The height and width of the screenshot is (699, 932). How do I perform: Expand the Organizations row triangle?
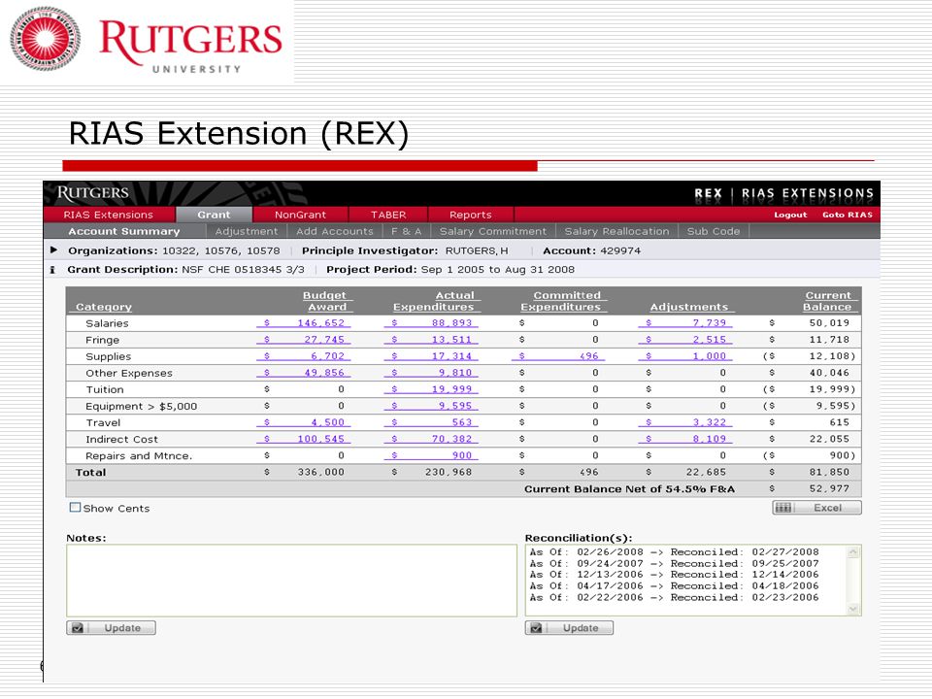(x=53, y=250)
